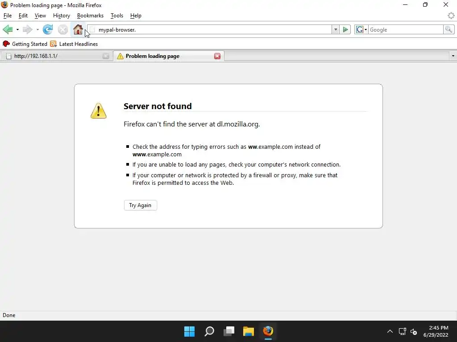Screen dimensions: 457x342
Task: Open the Forward history dropdown arrow
Action: pyautogui.click(x=37, y=30)
